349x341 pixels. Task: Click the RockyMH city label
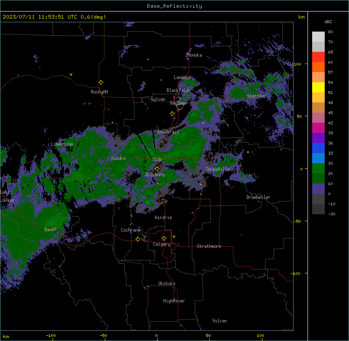click(99, 92)
